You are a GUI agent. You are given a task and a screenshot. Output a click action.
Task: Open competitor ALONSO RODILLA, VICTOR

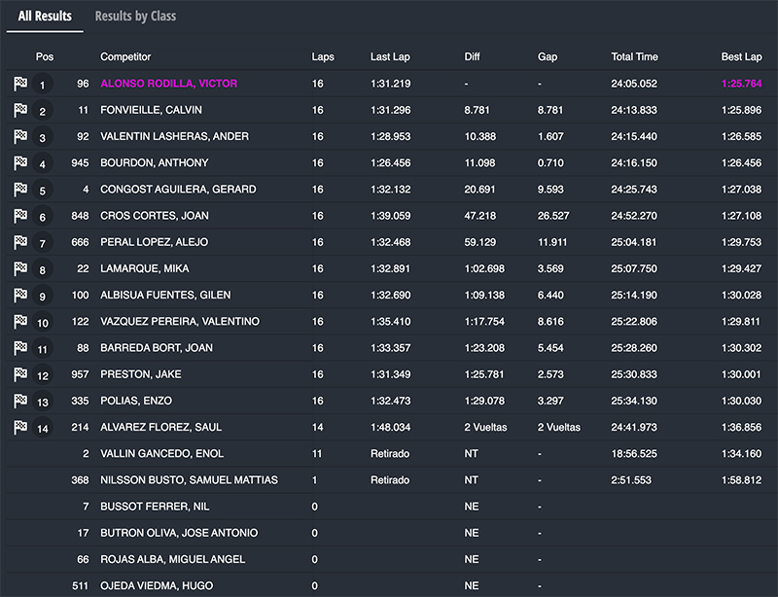(168, 84)
